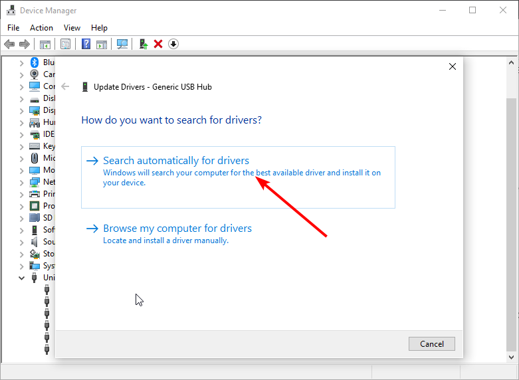Toggle the Show/Hide Action Pane icon
519x380 pixels.
pyautogui.click(x=102, y=44)
